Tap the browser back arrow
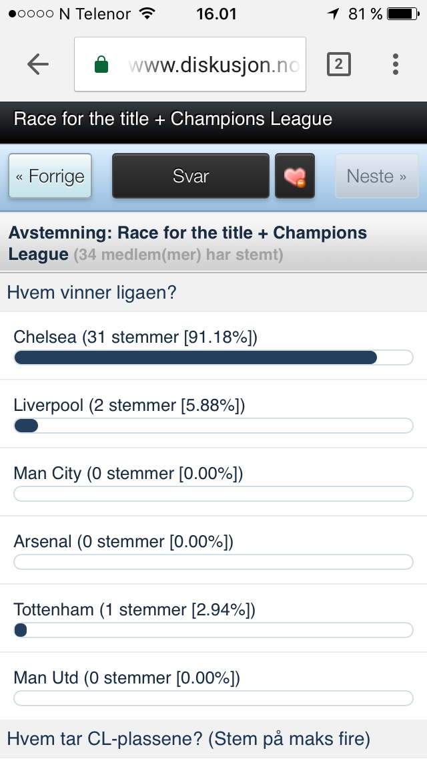The height and width of the screenshot is (759, 427). (38, 64)
